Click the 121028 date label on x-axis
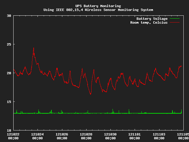This screenshot has height=142, width=189. 86,134
